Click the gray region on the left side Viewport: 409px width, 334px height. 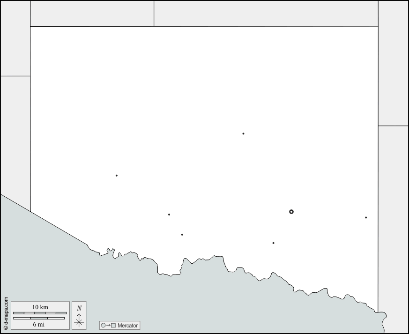point(15,136)
